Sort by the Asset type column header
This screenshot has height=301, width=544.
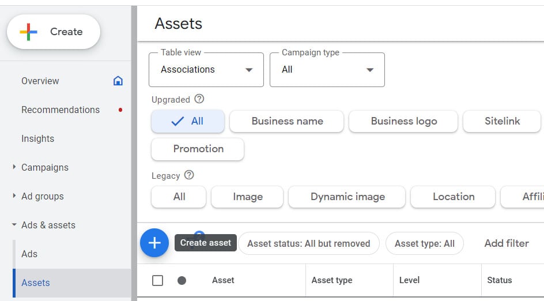(x=331, y=280)
